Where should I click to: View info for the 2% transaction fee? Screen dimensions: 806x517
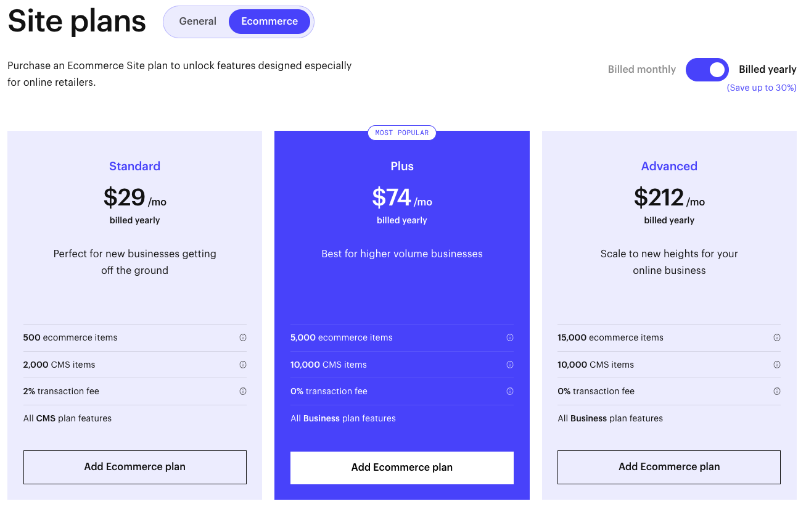coord(243,391)
